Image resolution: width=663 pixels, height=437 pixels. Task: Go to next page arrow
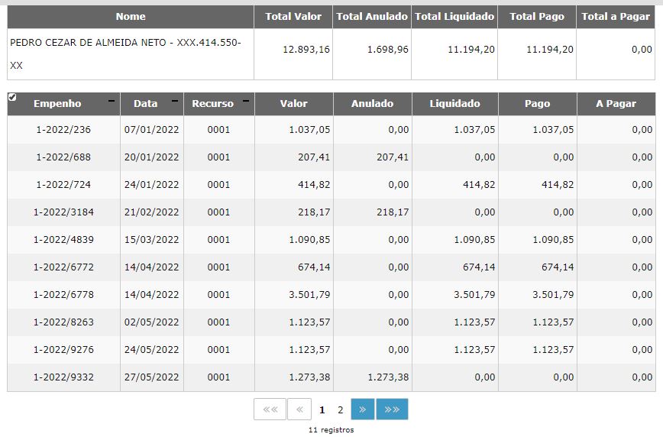(x=362, y=409)
